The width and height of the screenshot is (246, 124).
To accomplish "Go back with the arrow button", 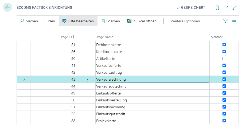I will pos(7,7).
